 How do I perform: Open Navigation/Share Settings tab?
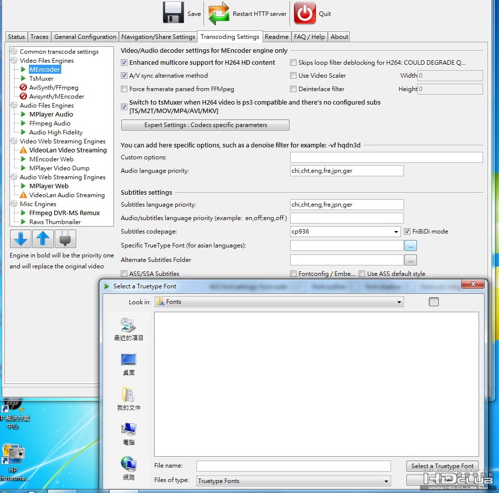click(x=158, y=37)
